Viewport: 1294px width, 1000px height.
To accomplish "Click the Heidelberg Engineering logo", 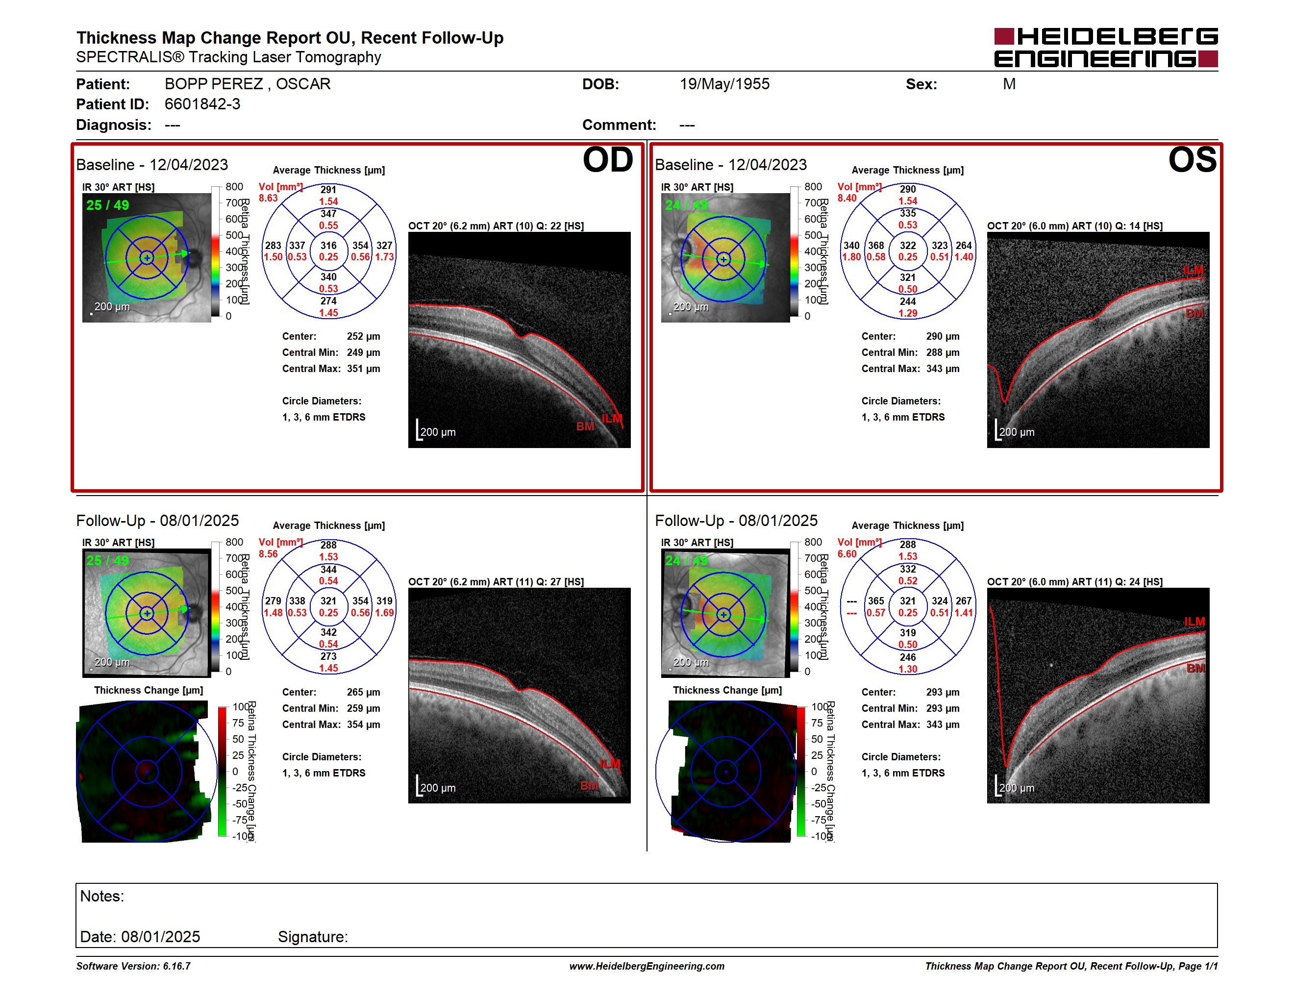I will (1106, 48).
